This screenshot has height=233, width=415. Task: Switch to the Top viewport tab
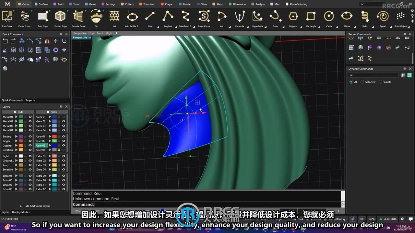[x=92, y=33]
